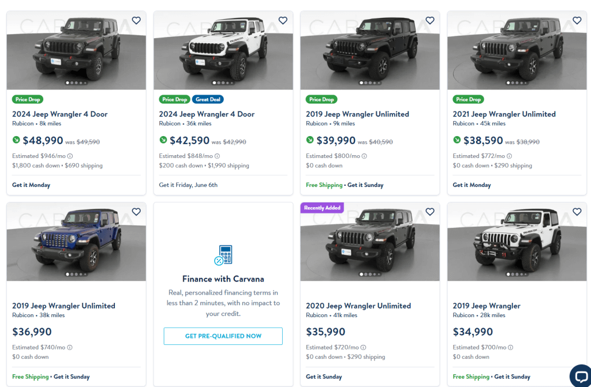Screen dimensions: 591x387
Task: Toggle heart on white 2024 Wrangler 4 Door
Action: pos(283,20)
